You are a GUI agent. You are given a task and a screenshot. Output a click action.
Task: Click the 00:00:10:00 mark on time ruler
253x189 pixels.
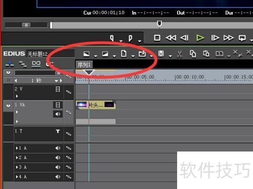(190, 77)
